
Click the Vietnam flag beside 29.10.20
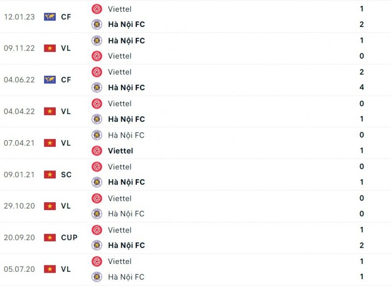50,206
